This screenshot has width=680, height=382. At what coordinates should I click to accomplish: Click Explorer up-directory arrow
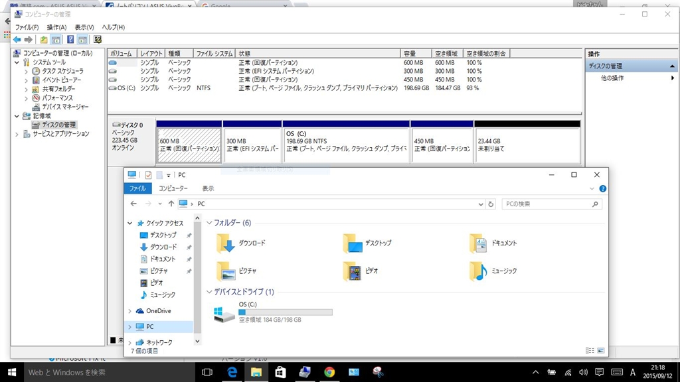tap(171, 204)
